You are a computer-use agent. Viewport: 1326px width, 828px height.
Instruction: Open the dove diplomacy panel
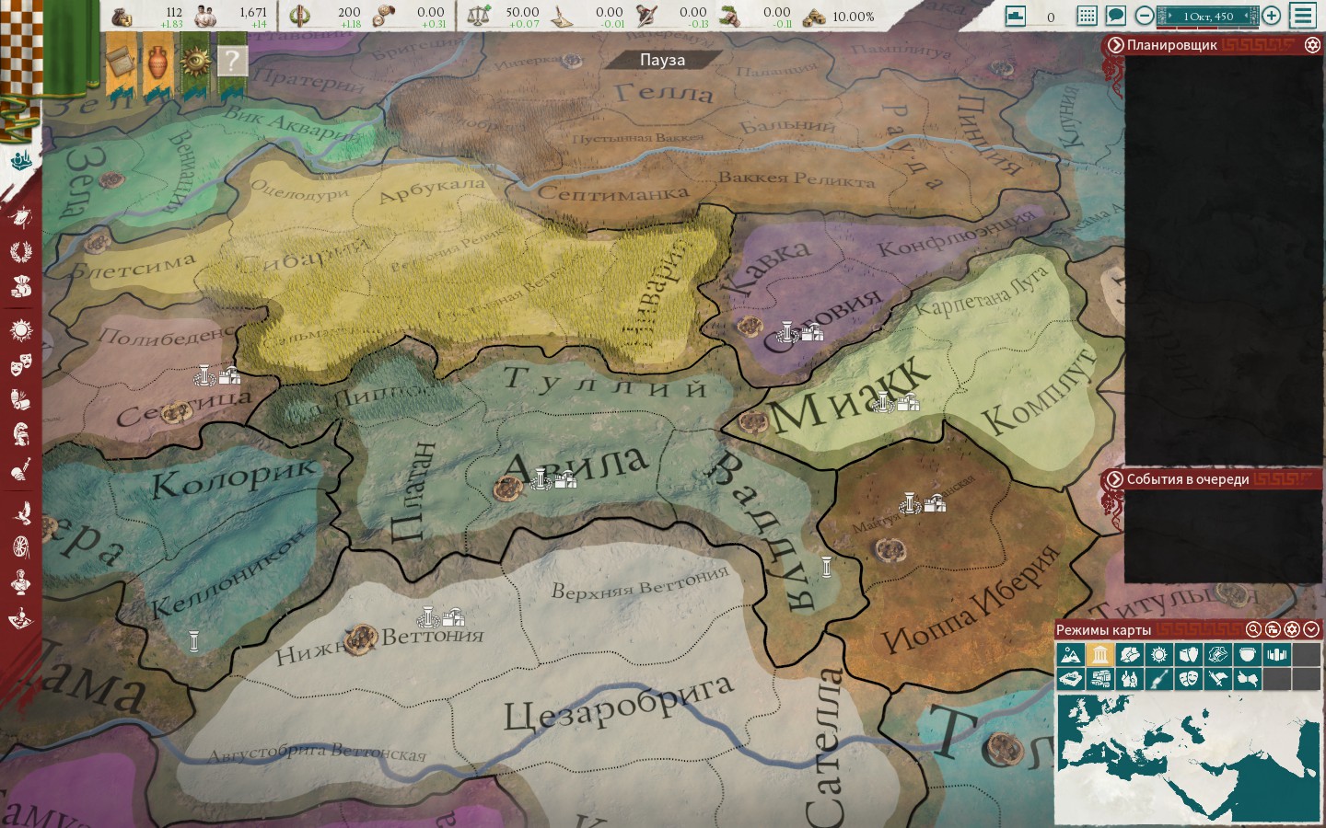coord(20,512)
